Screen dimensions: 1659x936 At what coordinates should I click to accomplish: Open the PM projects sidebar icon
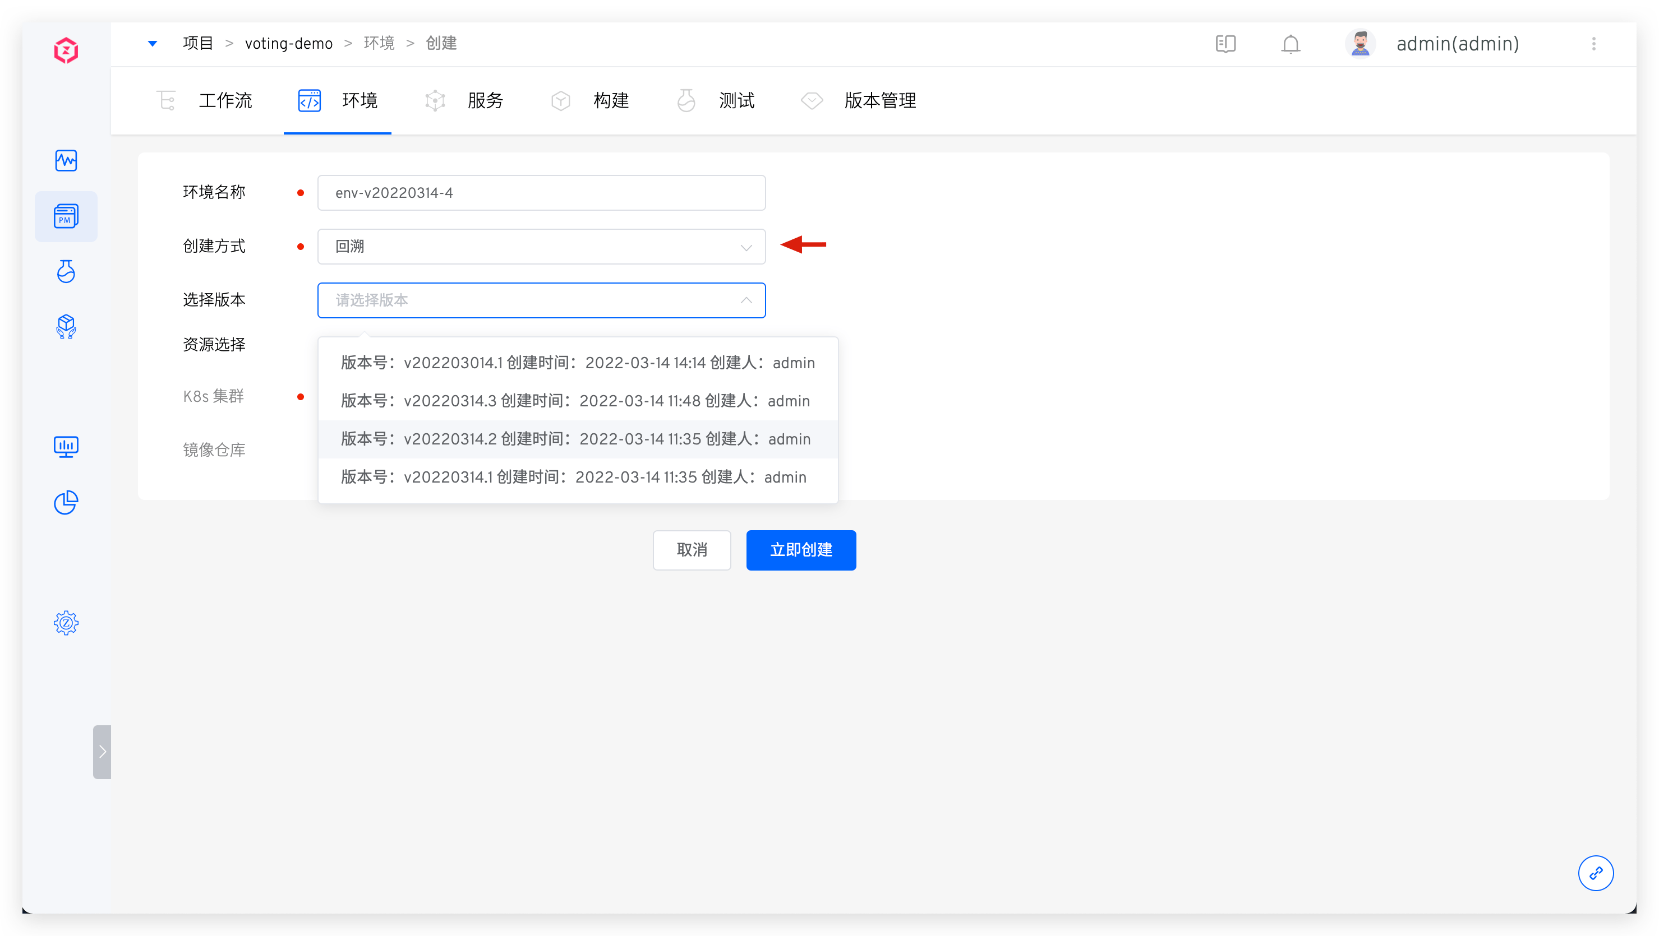[66, 216]
